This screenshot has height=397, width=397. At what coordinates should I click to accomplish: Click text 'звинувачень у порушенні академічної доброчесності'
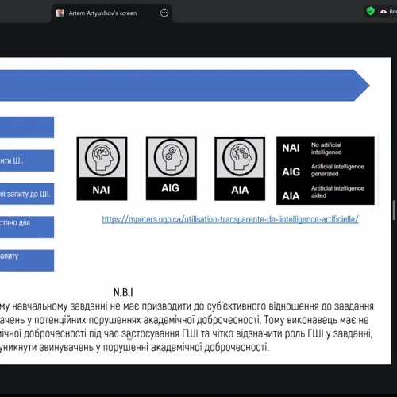tap(154, 347)
